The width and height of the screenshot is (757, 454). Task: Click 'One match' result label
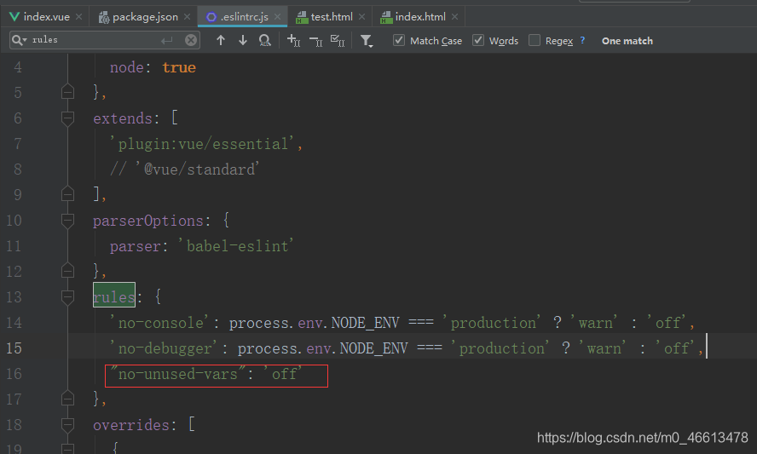click(627, 41)
